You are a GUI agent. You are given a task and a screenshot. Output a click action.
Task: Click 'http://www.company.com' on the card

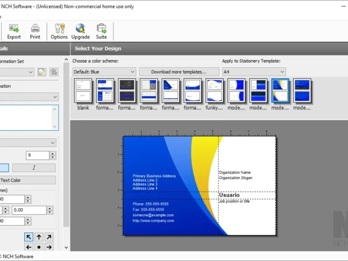(154, 221)
